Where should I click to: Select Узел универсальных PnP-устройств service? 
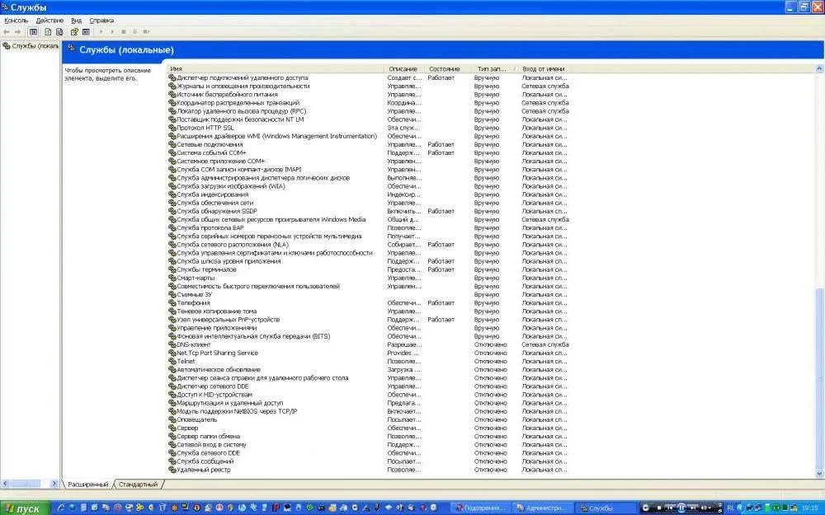tap(228, 320)
